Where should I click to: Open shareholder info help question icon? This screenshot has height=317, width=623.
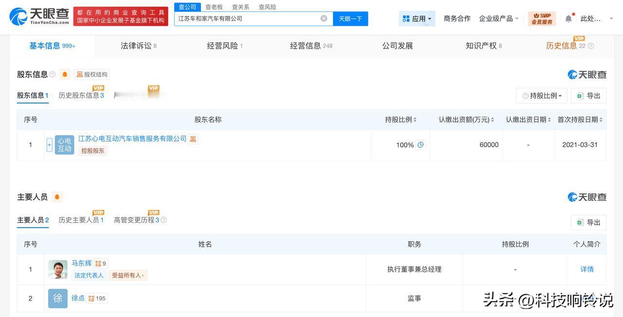53,74
